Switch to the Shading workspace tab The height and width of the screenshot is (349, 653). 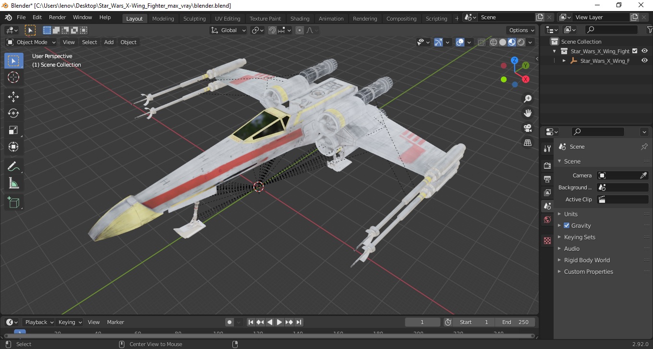[x=300, y=19]
